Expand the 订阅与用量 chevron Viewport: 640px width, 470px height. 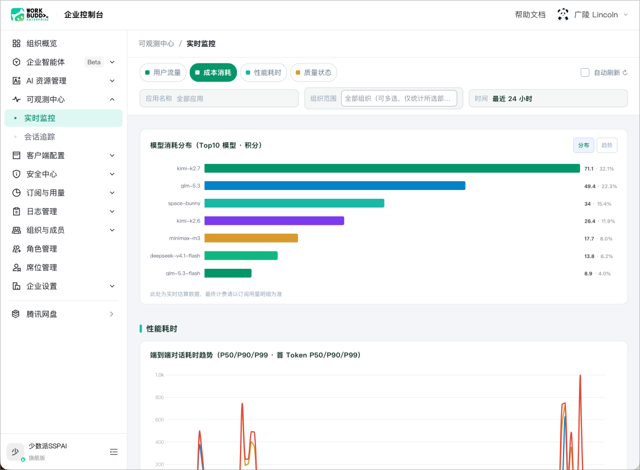click(112, 193)
